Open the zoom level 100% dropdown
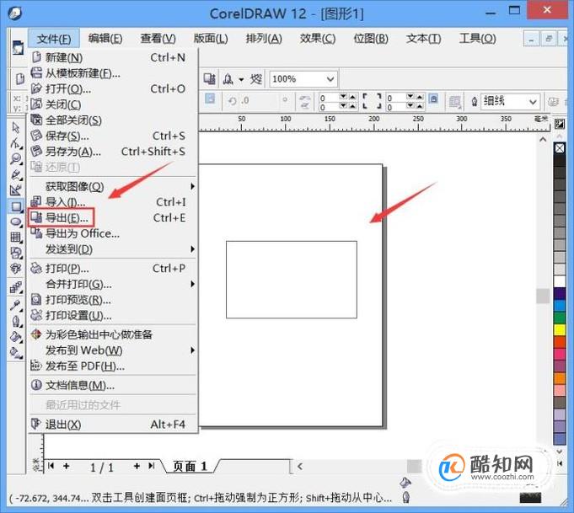The width and height of the screenshot is (574, 513). 330,79
